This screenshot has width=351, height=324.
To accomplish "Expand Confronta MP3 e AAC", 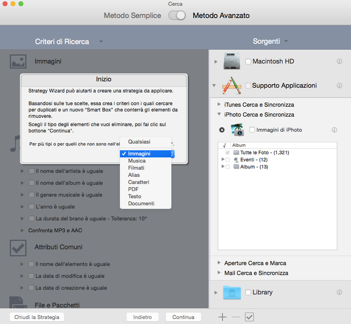I will coord(22,230).
